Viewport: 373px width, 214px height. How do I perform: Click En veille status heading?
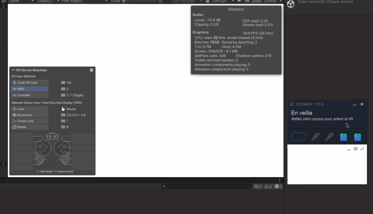(x=301, y=113)
